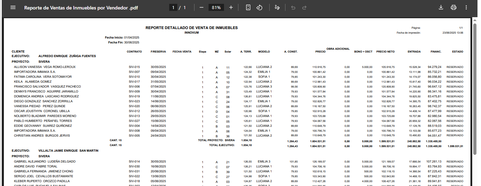This screenshot has width=481, height=186.
Task: Click the zoom out minus button
Action: point(202,7)
